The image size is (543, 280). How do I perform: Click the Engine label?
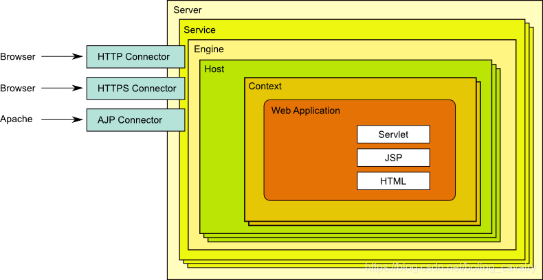point(209,49)
